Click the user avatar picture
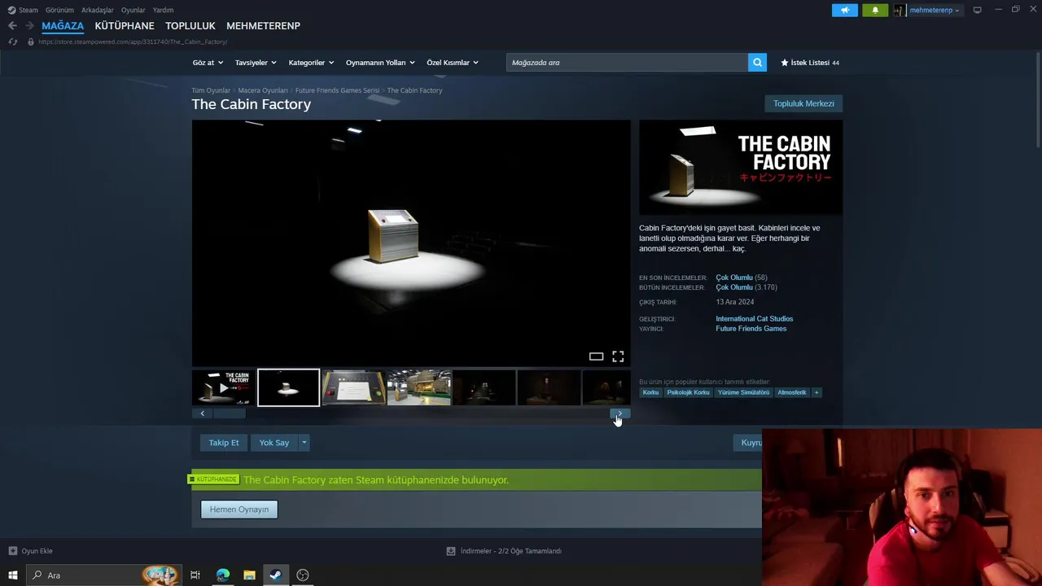The height and width of the screenshot is (586, 1042). (900, 11)
